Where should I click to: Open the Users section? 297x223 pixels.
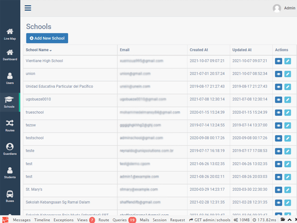click(x=10, y=78)
